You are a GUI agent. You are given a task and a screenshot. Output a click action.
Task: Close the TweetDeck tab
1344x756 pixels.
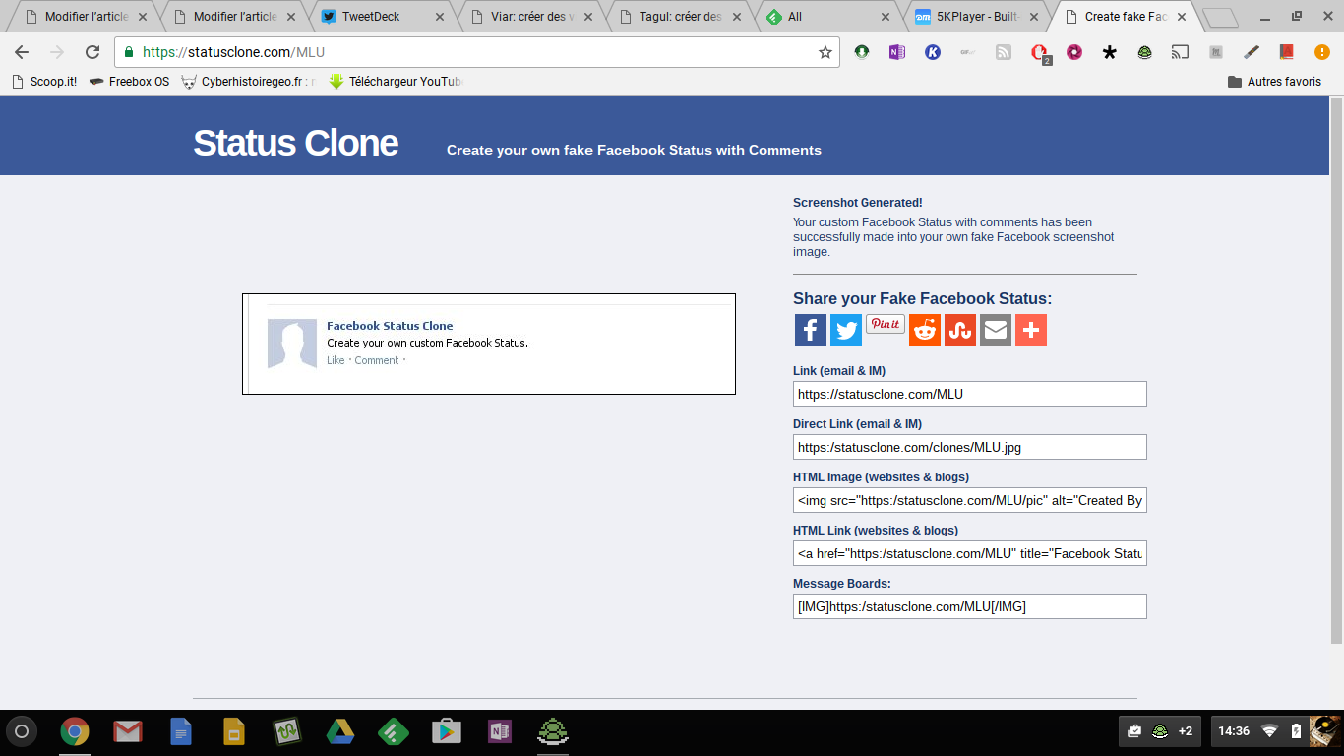tap(439, 17)
